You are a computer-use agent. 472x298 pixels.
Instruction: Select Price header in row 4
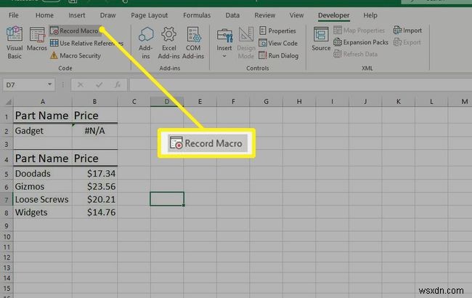[95, 158]
